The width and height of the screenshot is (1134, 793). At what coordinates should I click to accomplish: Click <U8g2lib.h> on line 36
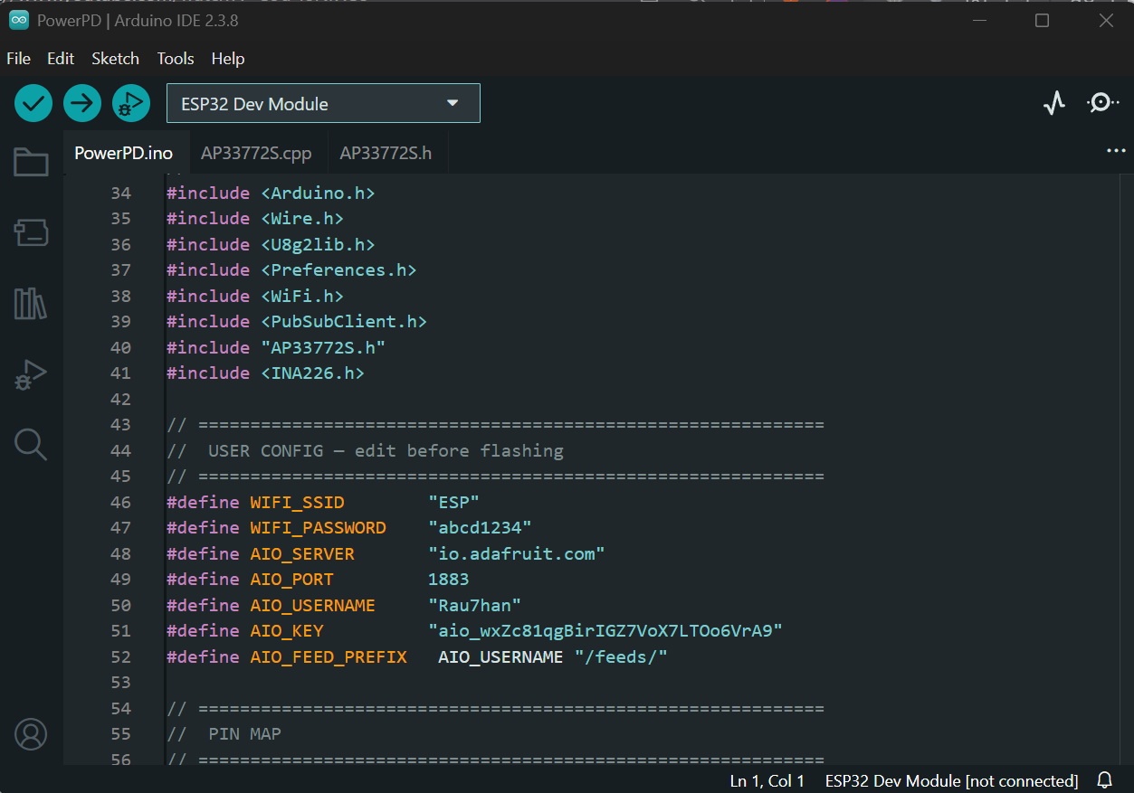[x=318, y=244]
